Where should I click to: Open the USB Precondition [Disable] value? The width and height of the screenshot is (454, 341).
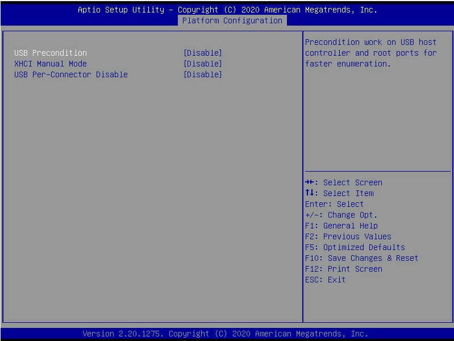[203, 53]
